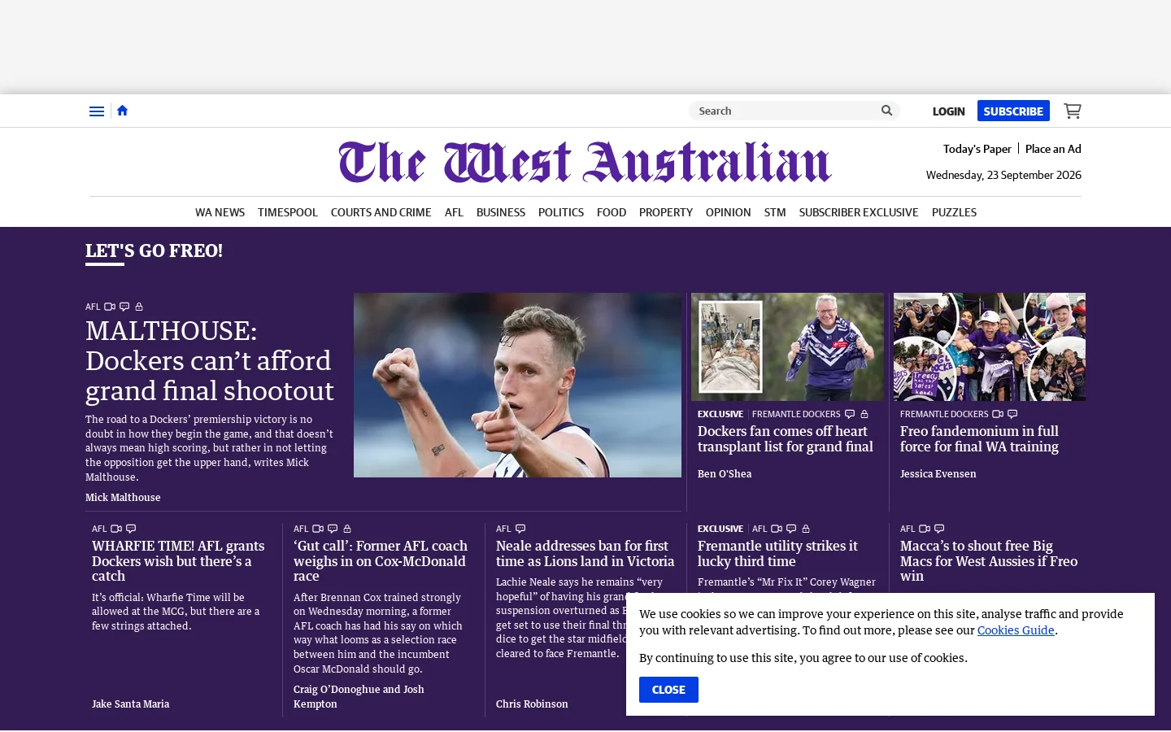Open COURTS AND CRIME section
Screen dimensions: 1171x732
pos(381,212)
